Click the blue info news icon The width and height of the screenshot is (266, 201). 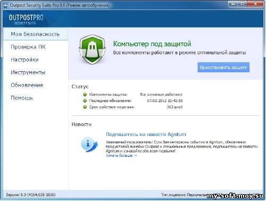(x=89, y=145)
